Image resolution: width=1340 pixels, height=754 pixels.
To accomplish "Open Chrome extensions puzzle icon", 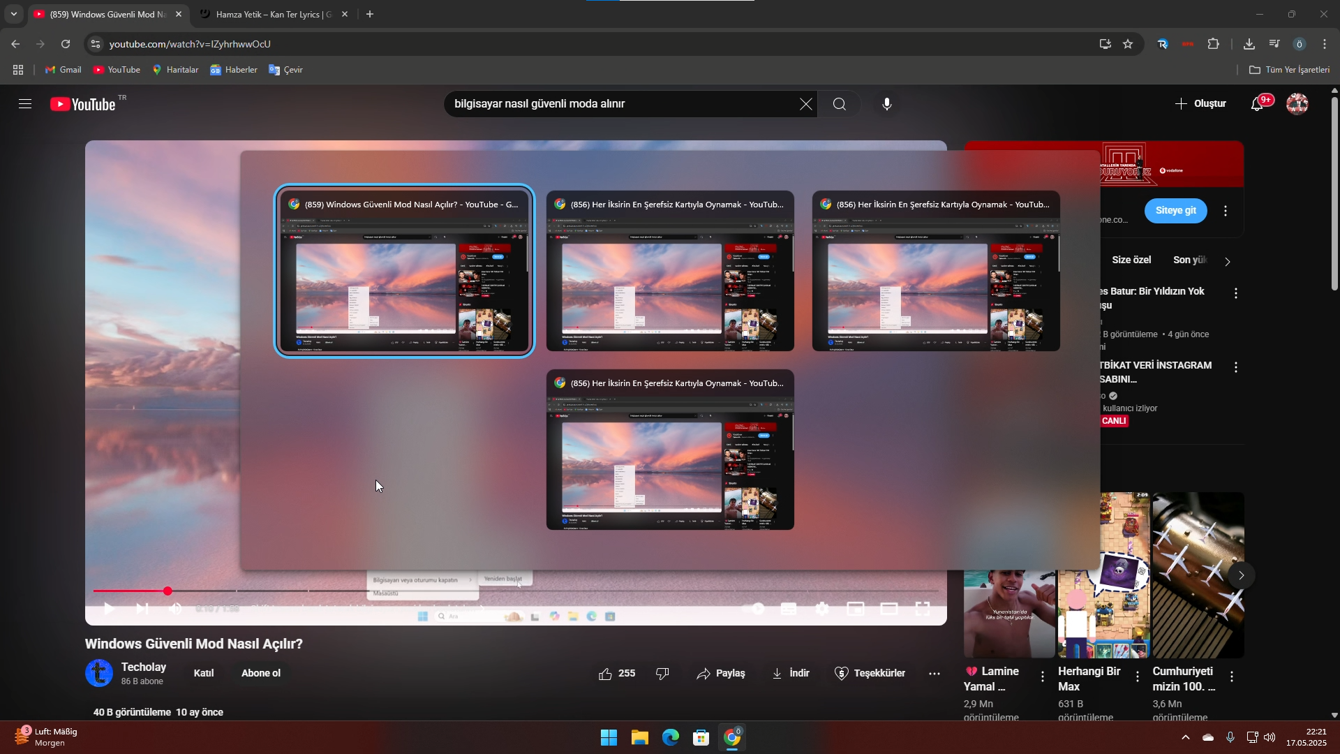I will (x=1214, y=44).
